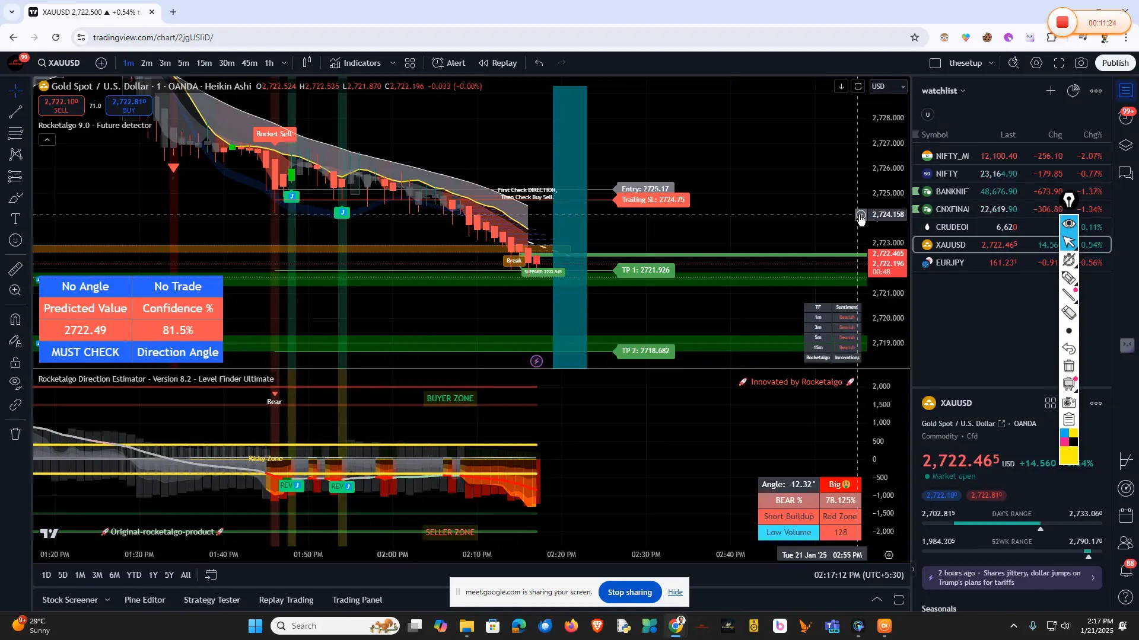This screenshot has width=1139, height=640.
Task: Publish the chart idea
Action: tap(1115, 63)
